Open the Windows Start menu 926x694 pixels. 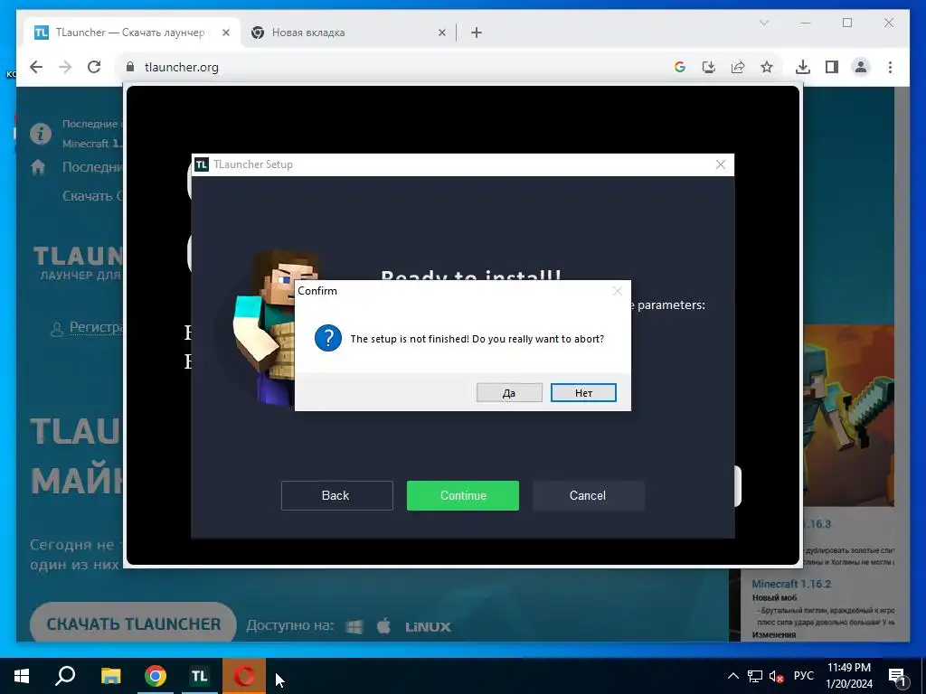[22, 676]
